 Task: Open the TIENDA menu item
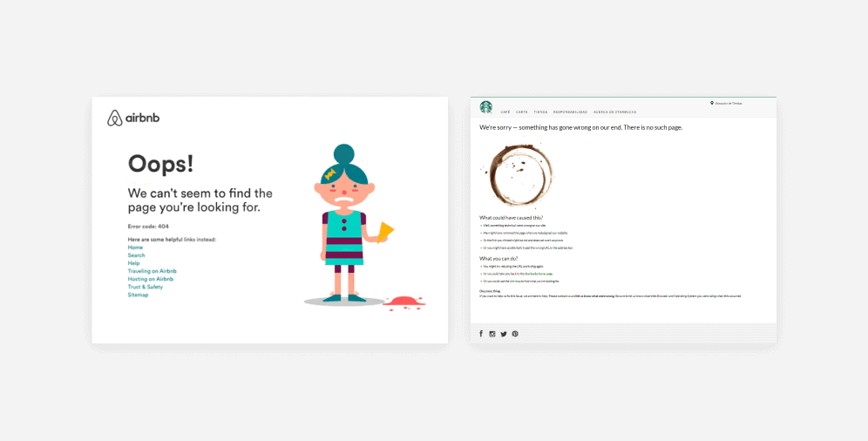pyautogui.click(x=540, y=112)
